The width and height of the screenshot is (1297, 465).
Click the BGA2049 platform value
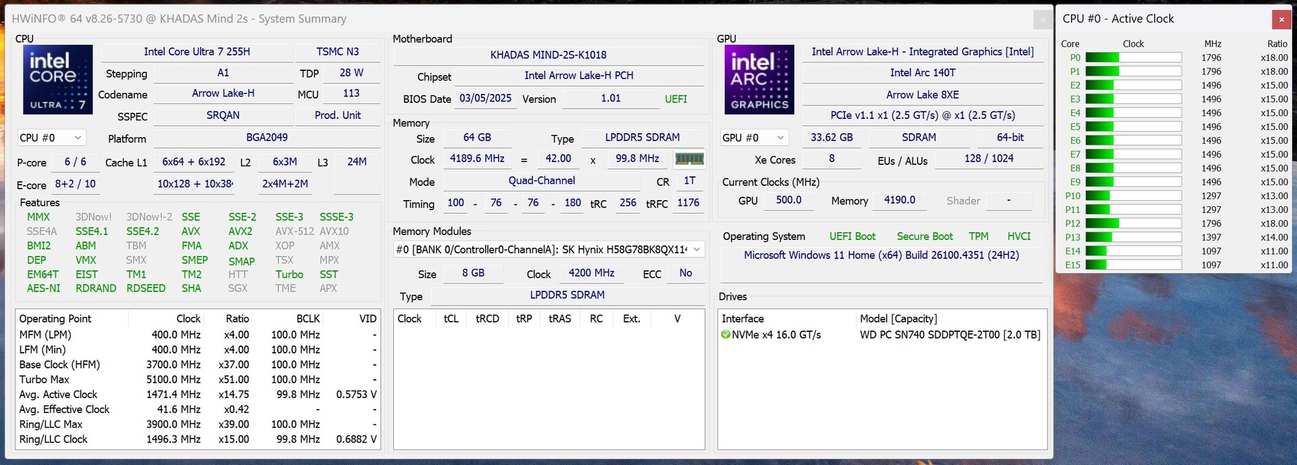coord(267,137)
